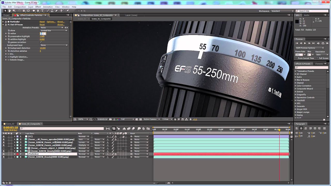
Task: Select the Brush tool
Action: (48, 11)
